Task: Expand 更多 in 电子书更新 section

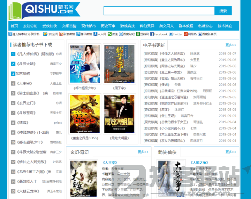Action: click(x=230, y=45)
